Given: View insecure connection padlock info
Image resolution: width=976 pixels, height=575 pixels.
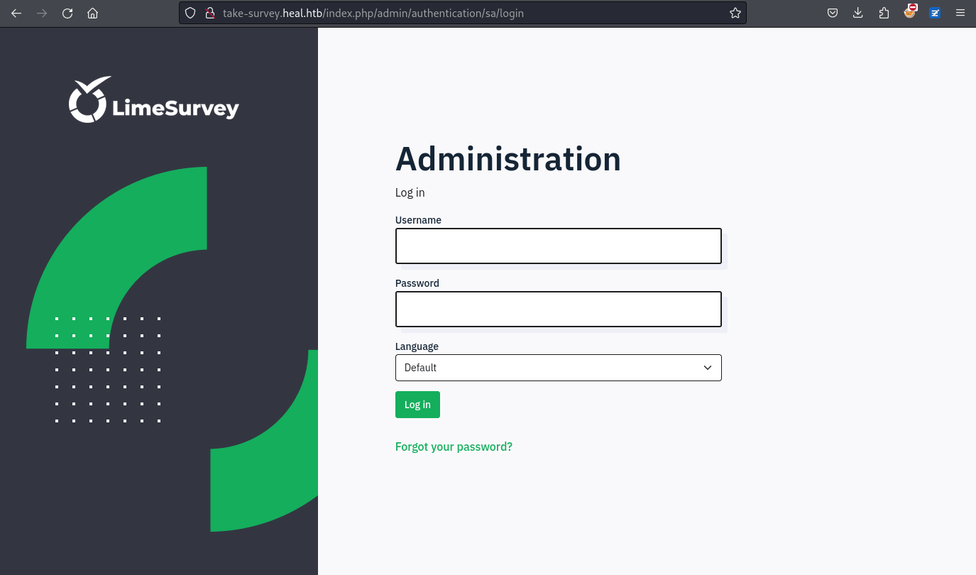Looking at the screenshot, I should 209,13.
